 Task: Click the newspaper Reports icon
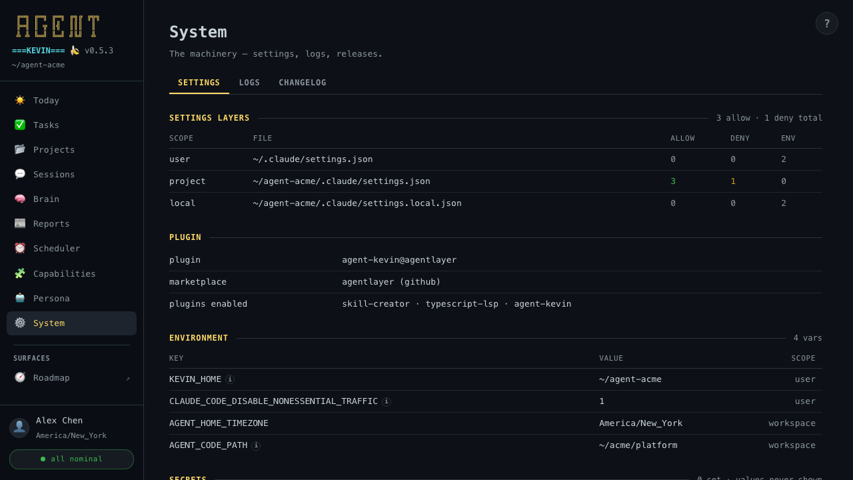[20, 223]
